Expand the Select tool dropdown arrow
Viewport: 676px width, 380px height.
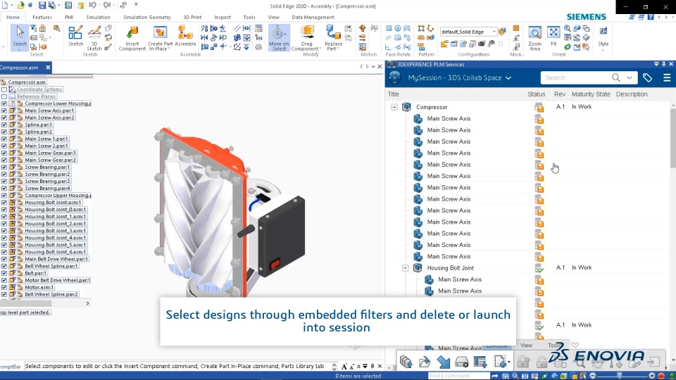[x=20, y=49]
